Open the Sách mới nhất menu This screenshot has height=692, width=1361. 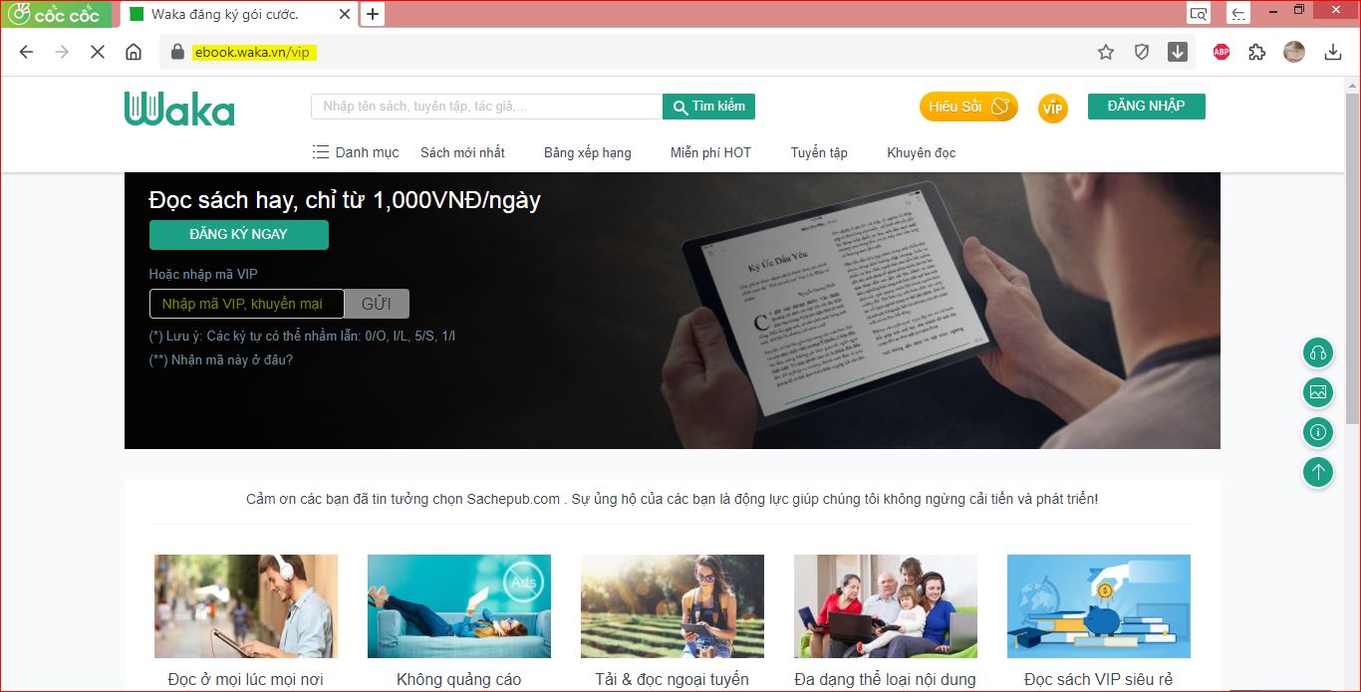pos(462,152)
